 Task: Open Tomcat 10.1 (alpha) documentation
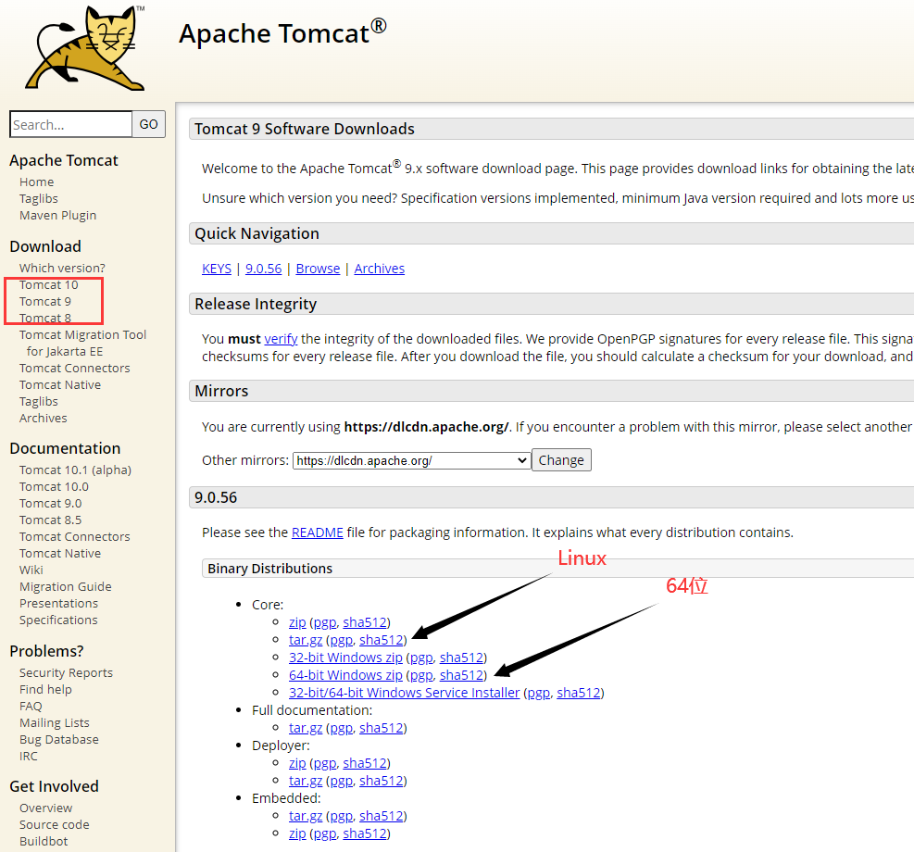tap(75, 470)
